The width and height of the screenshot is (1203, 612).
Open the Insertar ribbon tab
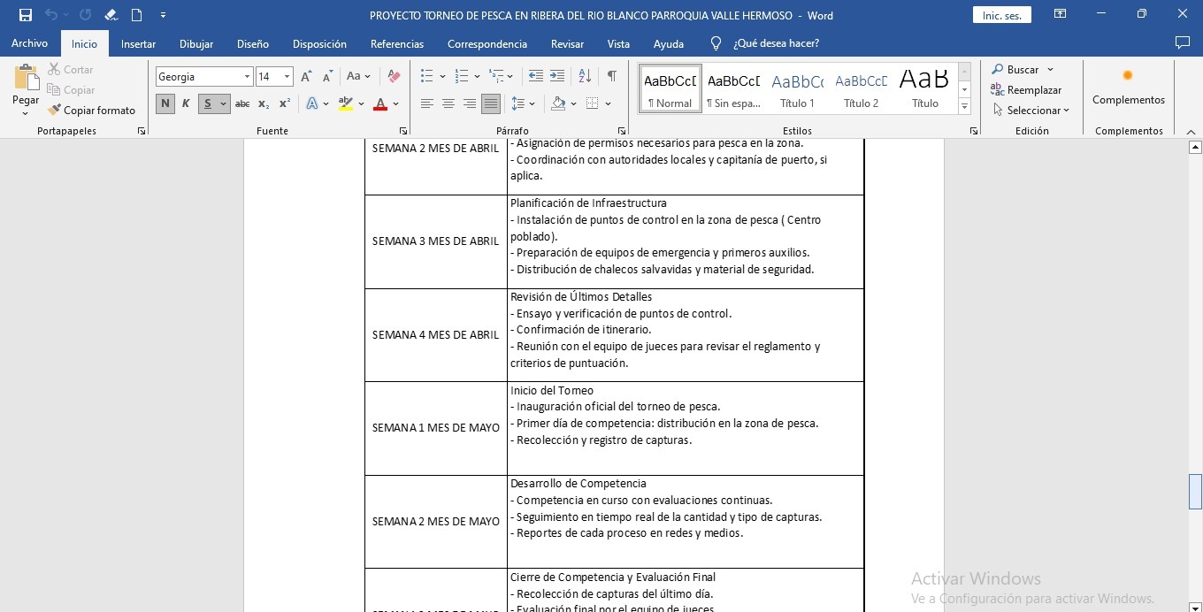(138, 43)
